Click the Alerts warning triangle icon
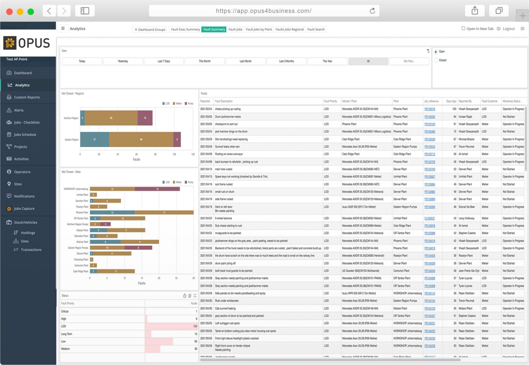 pos(9,110)
